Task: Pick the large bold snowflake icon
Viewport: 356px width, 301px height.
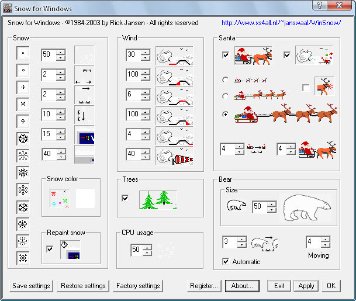Action: (x=23, y=139)
